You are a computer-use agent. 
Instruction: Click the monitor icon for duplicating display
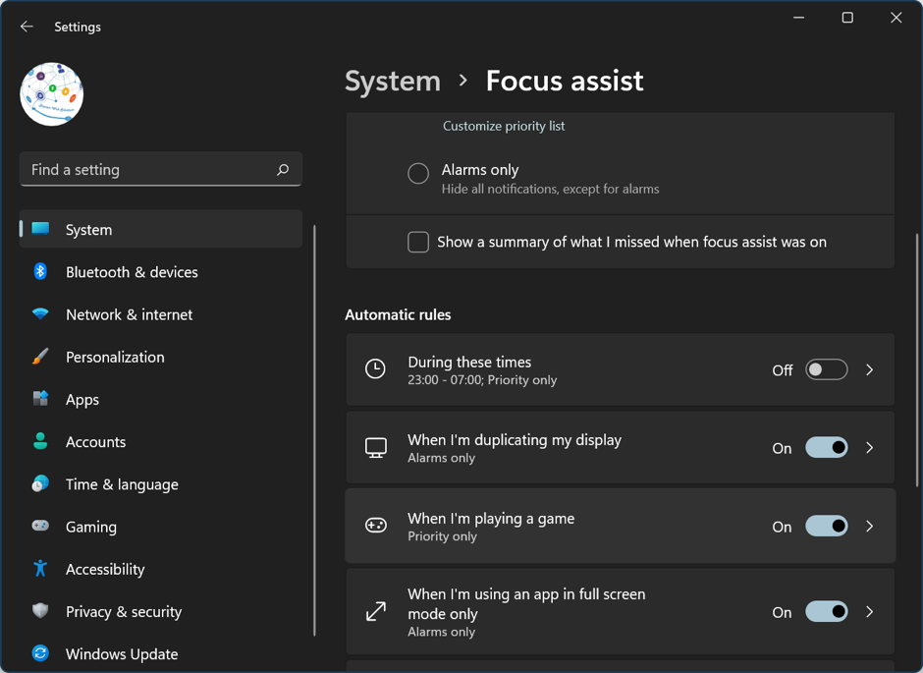(x=376, y=447)
